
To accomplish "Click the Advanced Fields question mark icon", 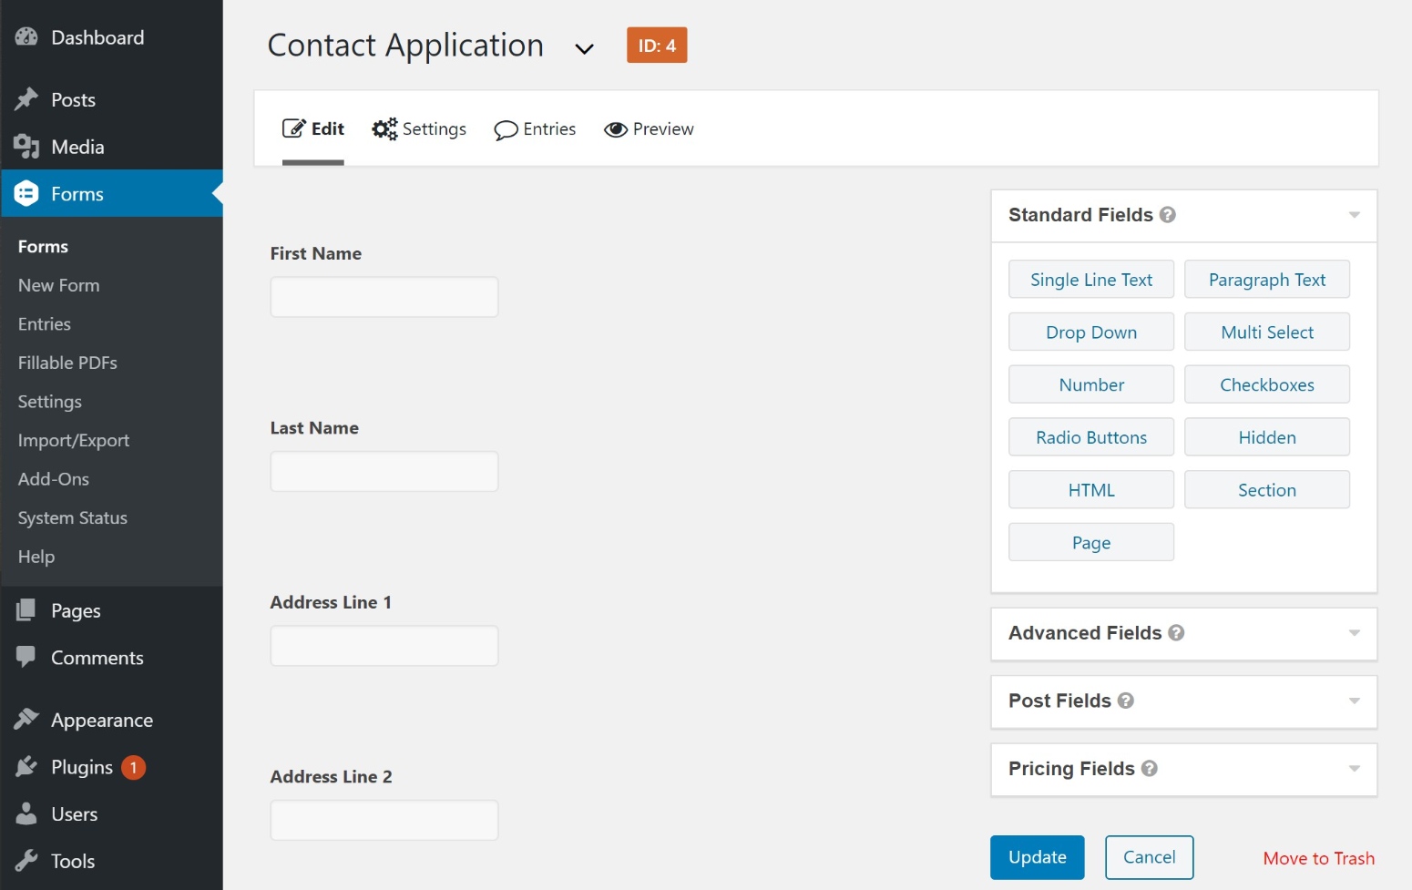I will point(1176,633).
